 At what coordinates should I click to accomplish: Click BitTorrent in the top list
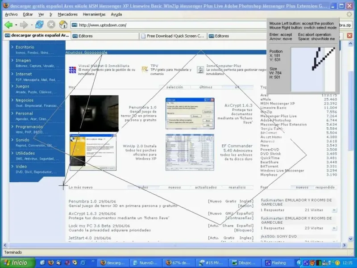[x=270, y=166]
